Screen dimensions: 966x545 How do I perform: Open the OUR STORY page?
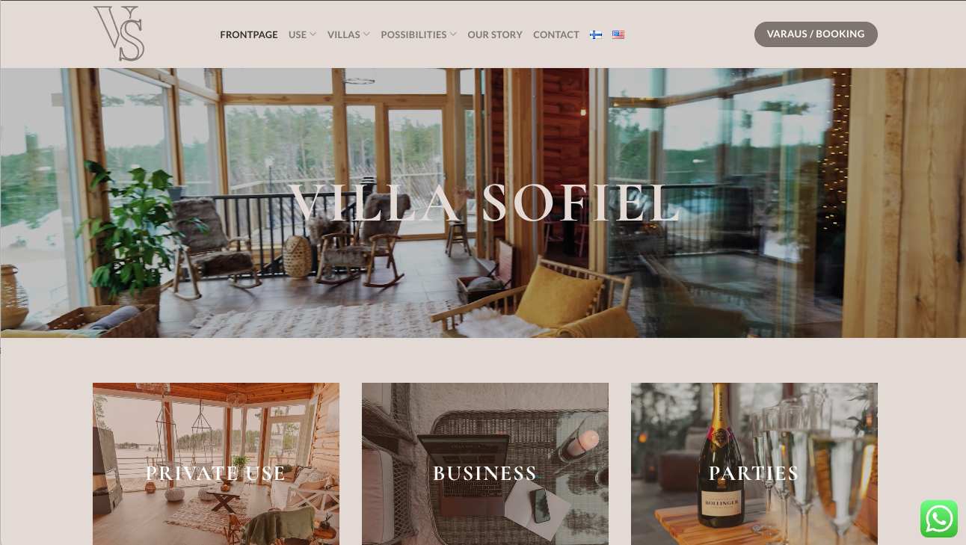(495, 34)
